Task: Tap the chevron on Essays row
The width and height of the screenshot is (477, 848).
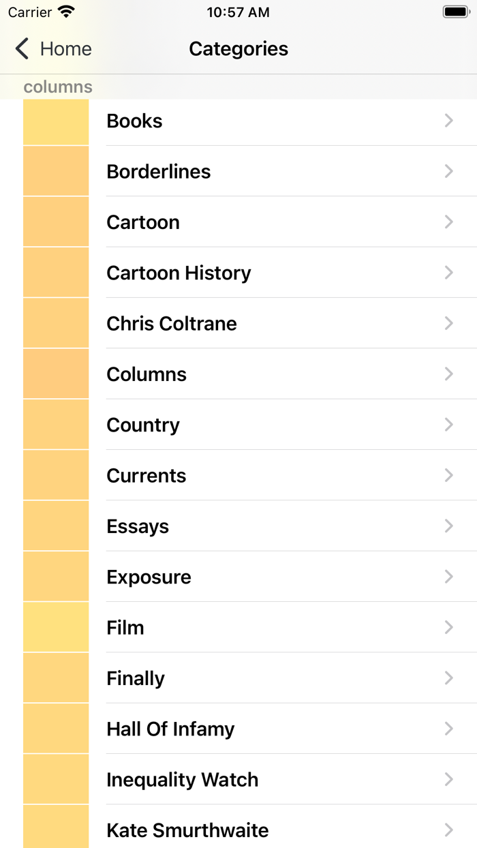Action: click(x=448, y=526)
